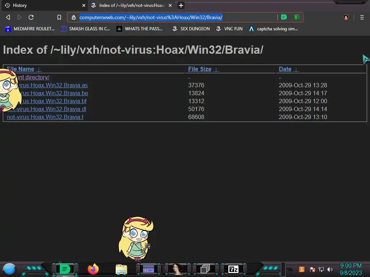Click the network tray icon
Viewport: 370px width, 277px height.
click(321, 269)
